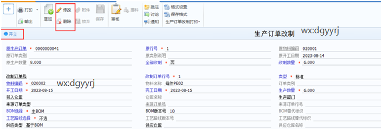Click the empty 工艺路线版本号 field
This screenshot has width=382, height=130.
(x=223, y=118)
